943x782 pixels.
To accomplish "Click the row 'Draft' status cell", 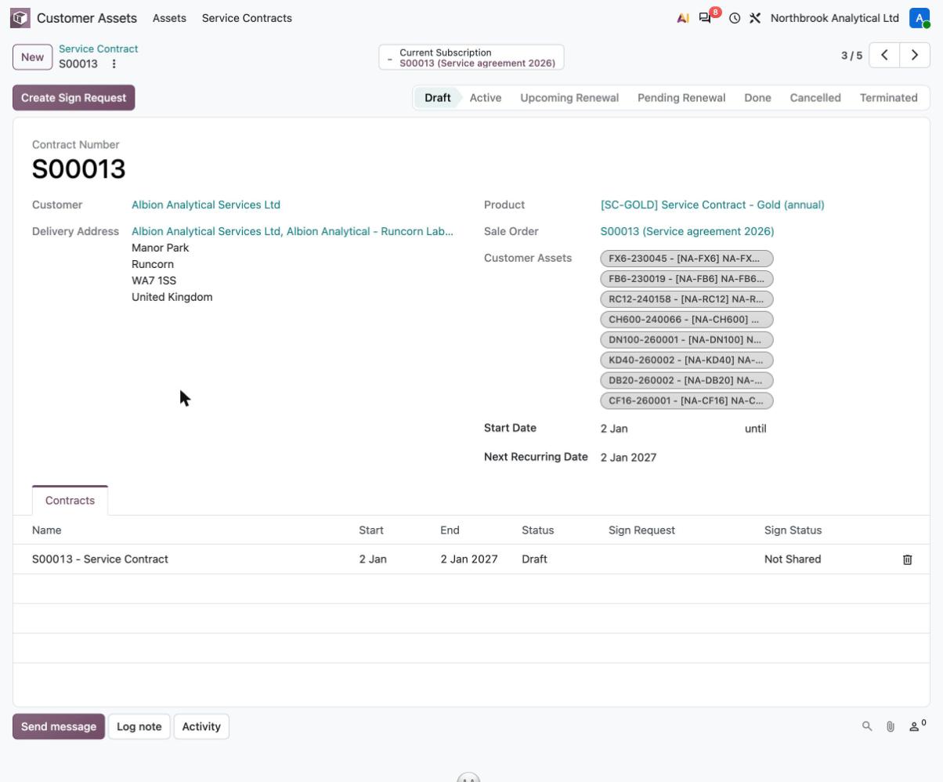I will click(x=534, y=559).
